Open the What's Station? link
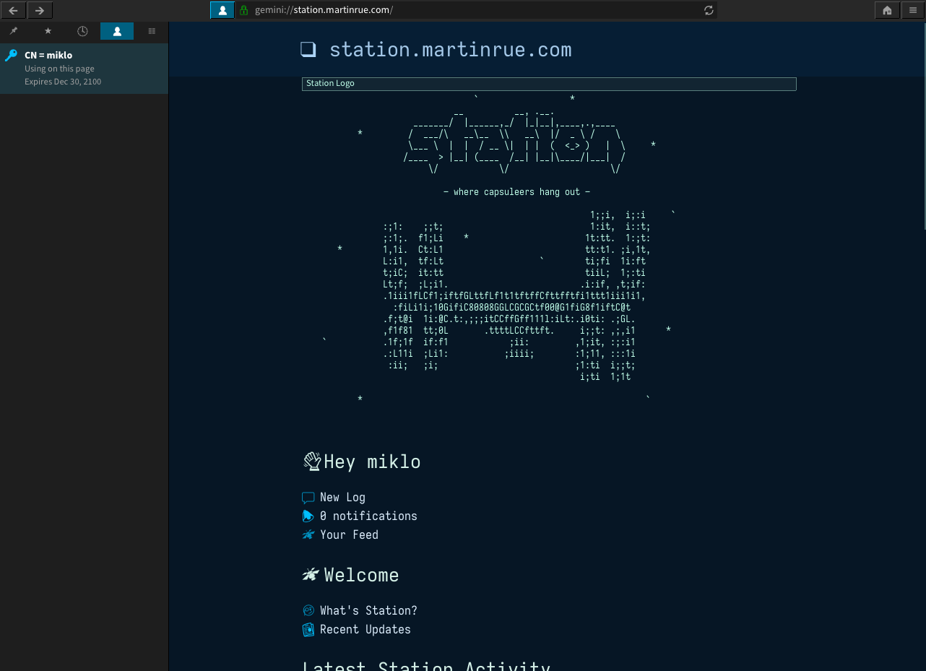926x671 pixels. click(368, 610)
